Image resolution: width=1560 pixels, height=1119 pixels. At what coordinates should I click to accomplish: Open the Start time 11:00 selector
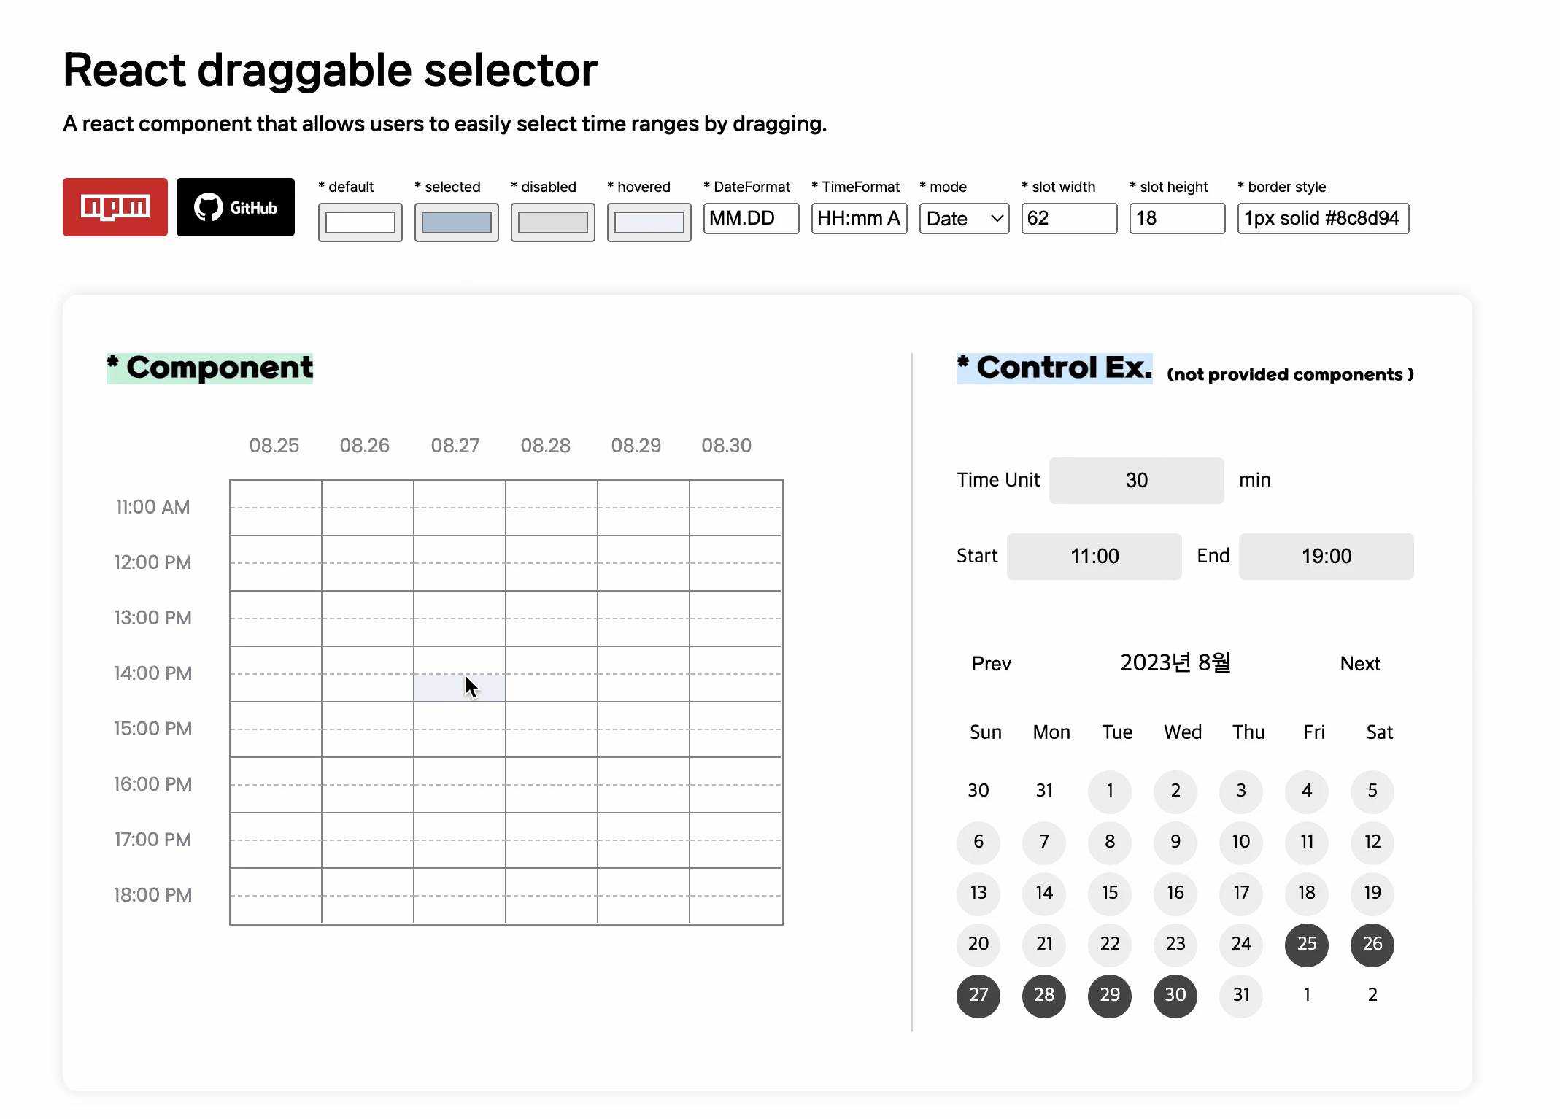pyautogui.click(x=1094, y=556)
